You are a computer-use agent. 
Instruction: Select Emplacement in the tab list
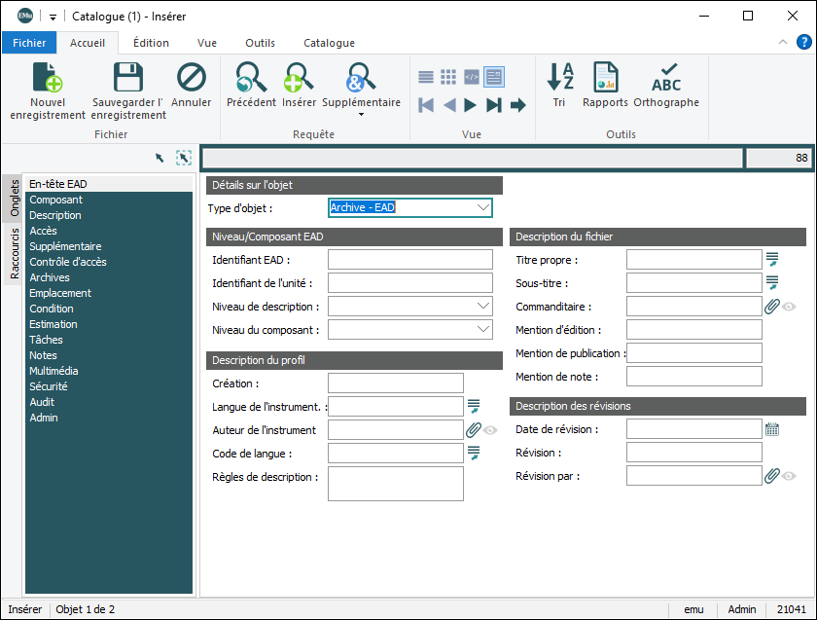(60, 293)
